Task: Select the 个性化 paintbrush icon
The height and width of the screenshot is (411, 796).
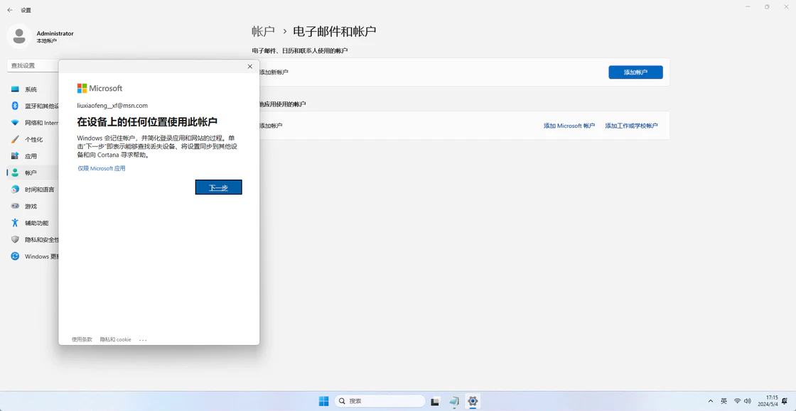Action: click(x=15, y=139)
